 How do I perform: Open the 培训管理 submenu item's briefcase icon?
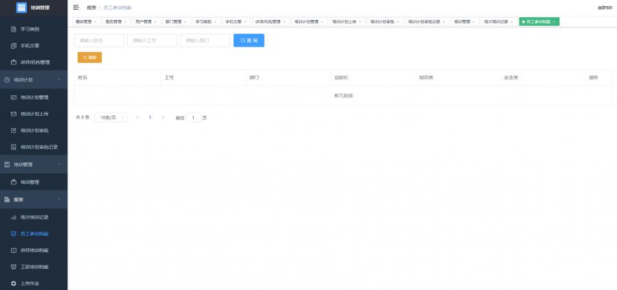[x=13, y=182]
